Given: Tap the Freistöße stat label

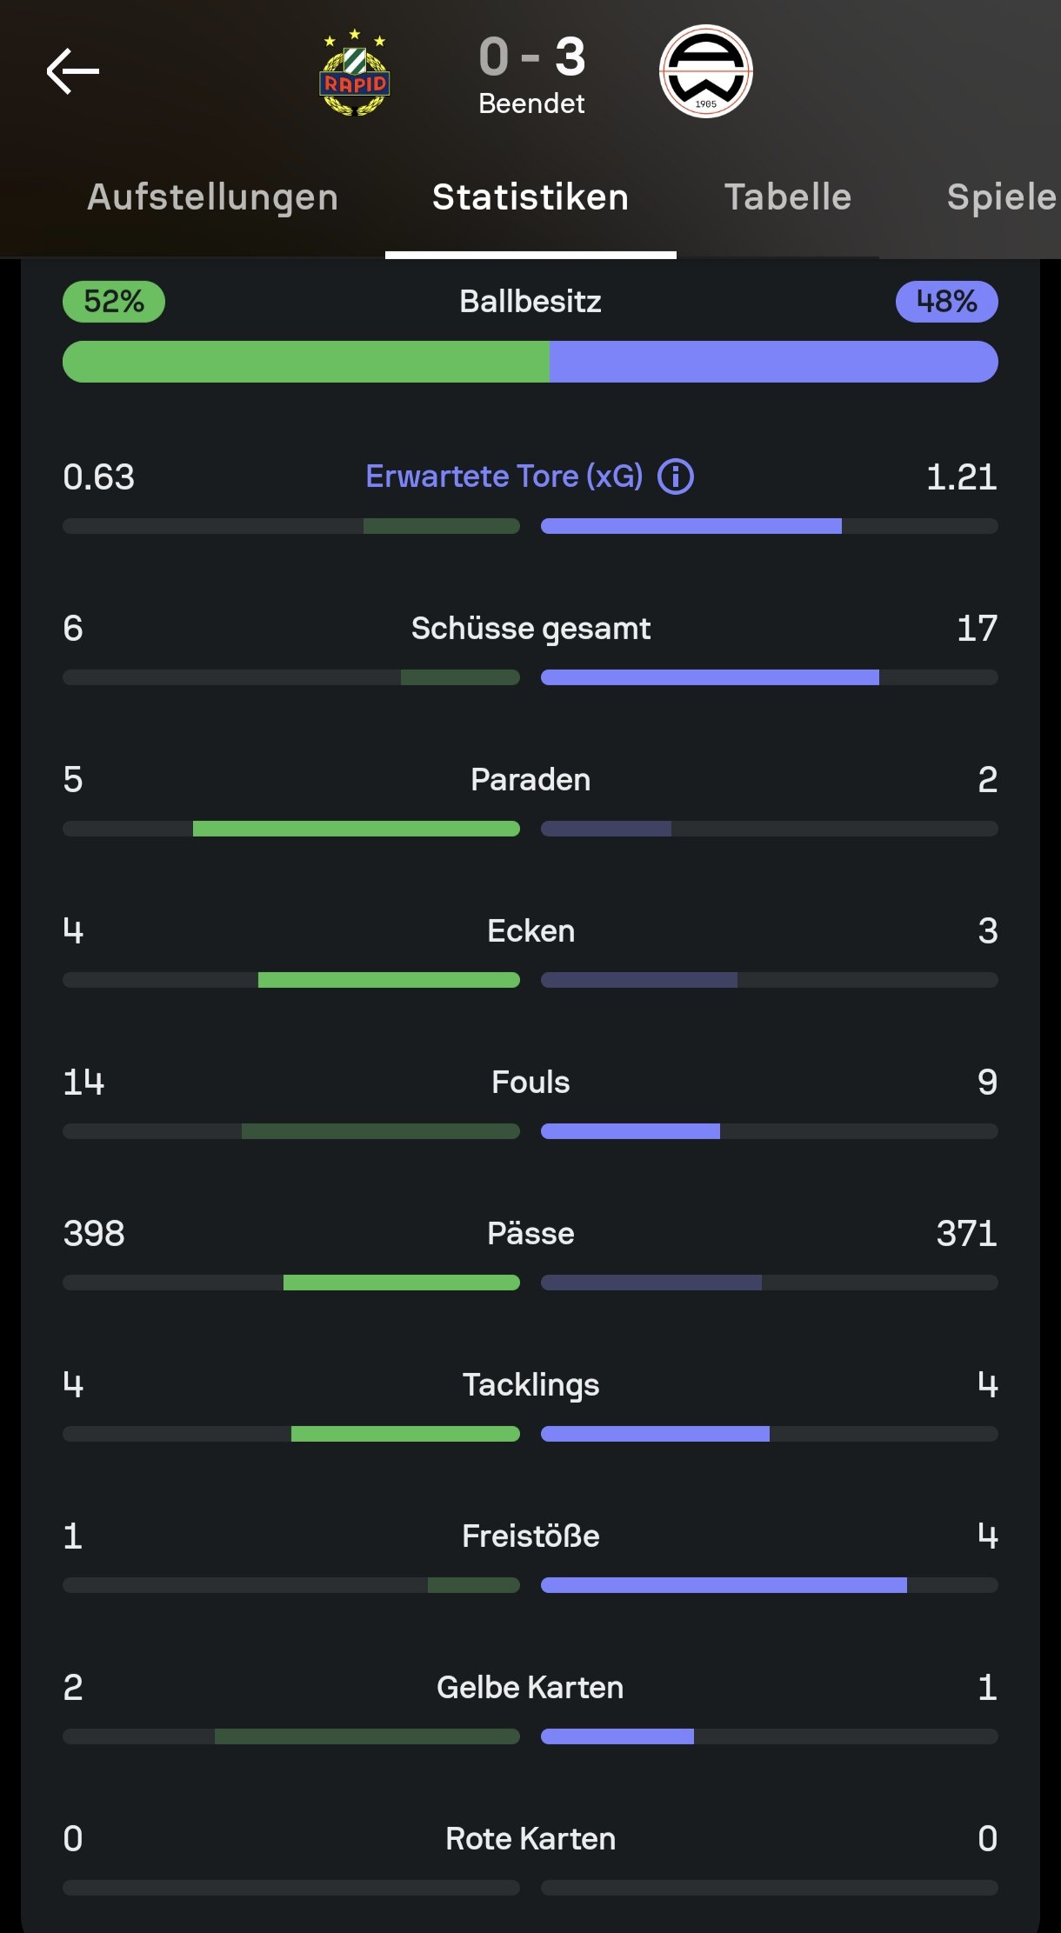Looking at the screenshot, I should coord(530,1536).
